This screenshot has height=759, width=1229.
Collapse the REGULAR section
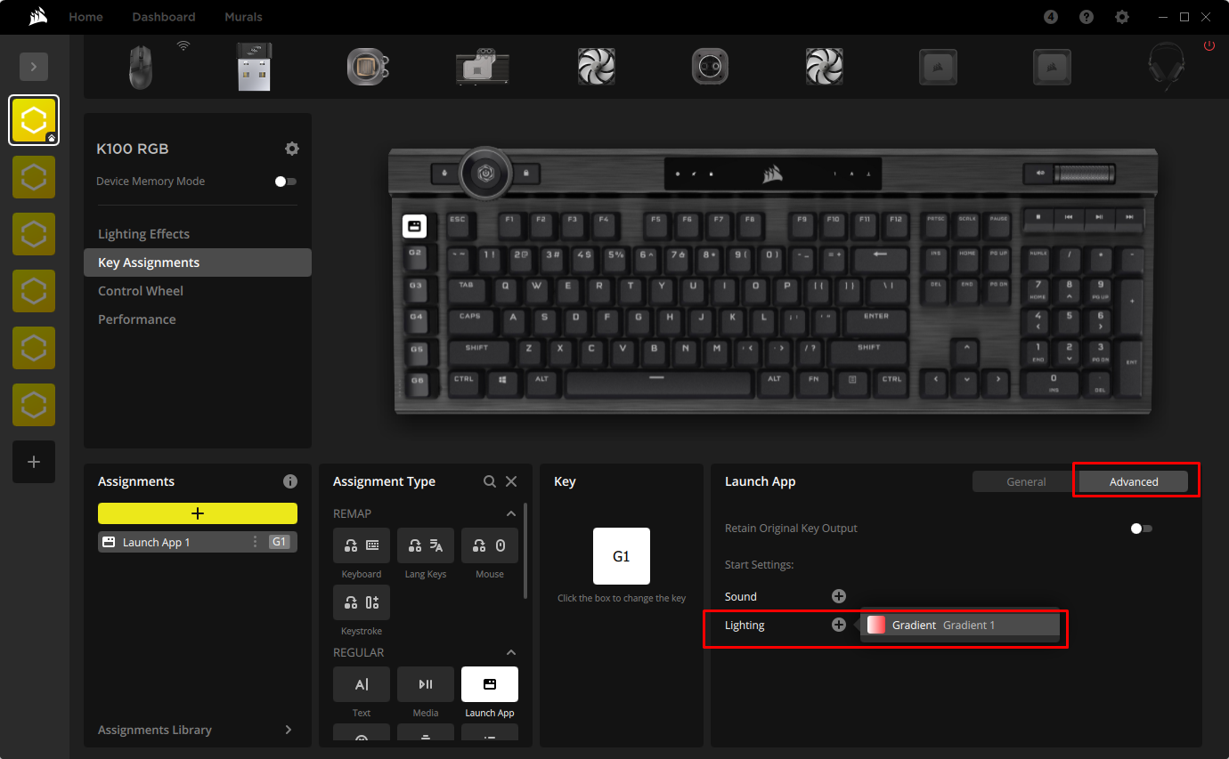[510, 652]
